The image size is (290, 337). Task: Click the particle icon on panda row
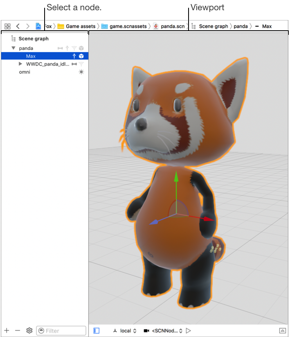(74, 48)
